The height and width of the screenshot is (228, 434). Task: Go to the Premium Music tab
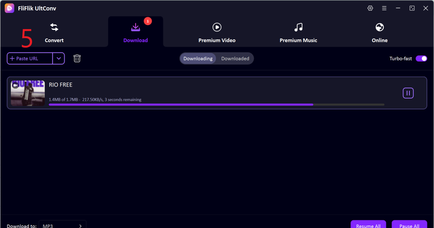pos(298,33)
